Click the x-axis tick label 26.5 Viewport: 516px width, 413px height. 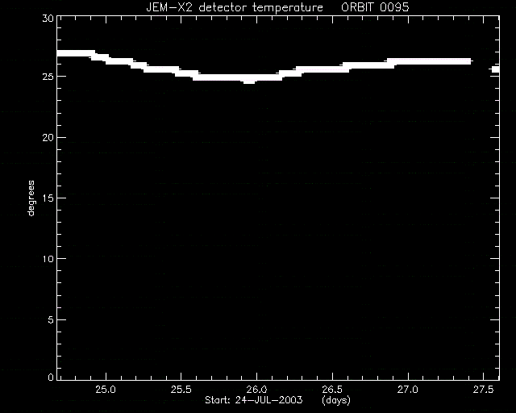[x=332, y=390]
